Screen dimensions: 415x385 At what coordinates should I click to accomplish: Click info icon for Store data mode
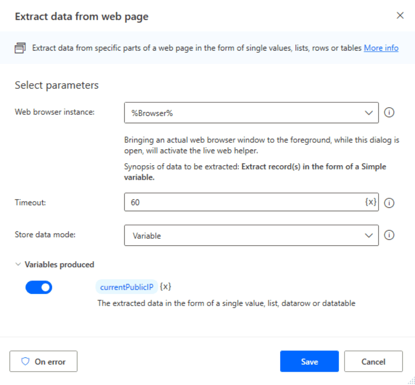pos(389,235)
